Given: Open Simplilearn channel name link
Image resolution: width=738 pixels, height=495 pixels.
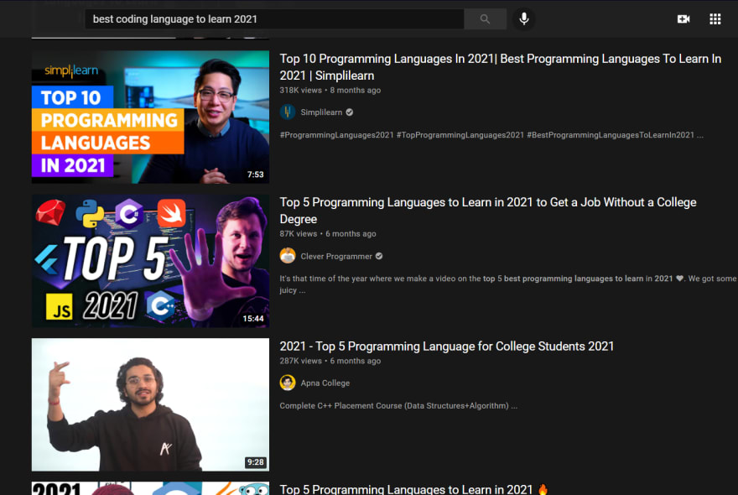Looking at the screenshot, I should tap(321, 112).
